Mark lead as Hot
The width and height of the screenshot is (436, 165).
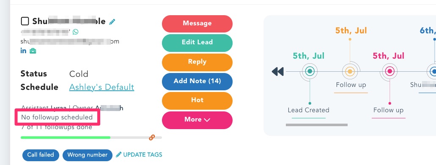click(197, 100)
